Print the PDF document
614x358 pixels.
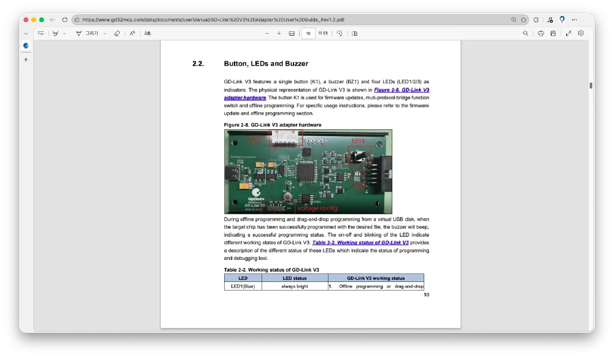point(541,33)
